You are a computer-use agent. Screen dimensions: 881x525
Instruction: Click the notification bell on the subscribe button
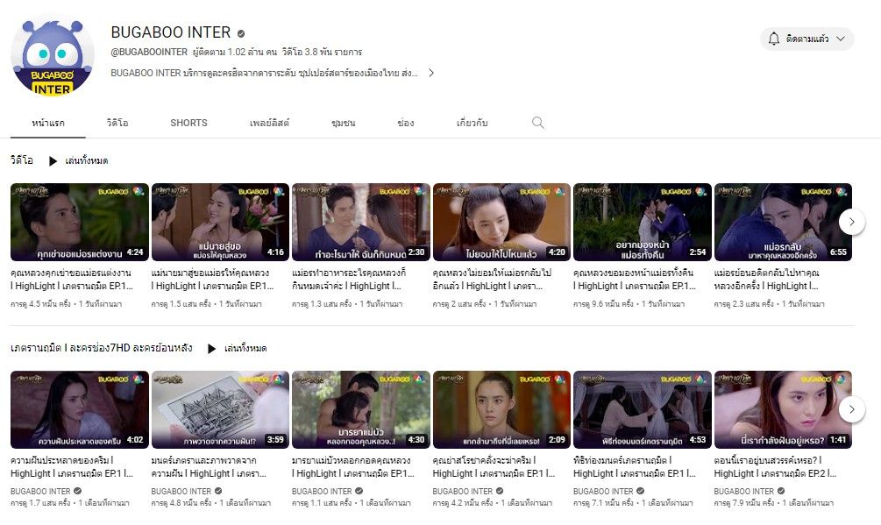(x=772, y=39)
